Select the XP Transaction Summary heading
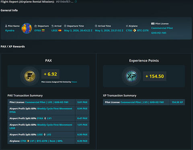The width and height of the screenshot is (193, 150). coord(119,96)
